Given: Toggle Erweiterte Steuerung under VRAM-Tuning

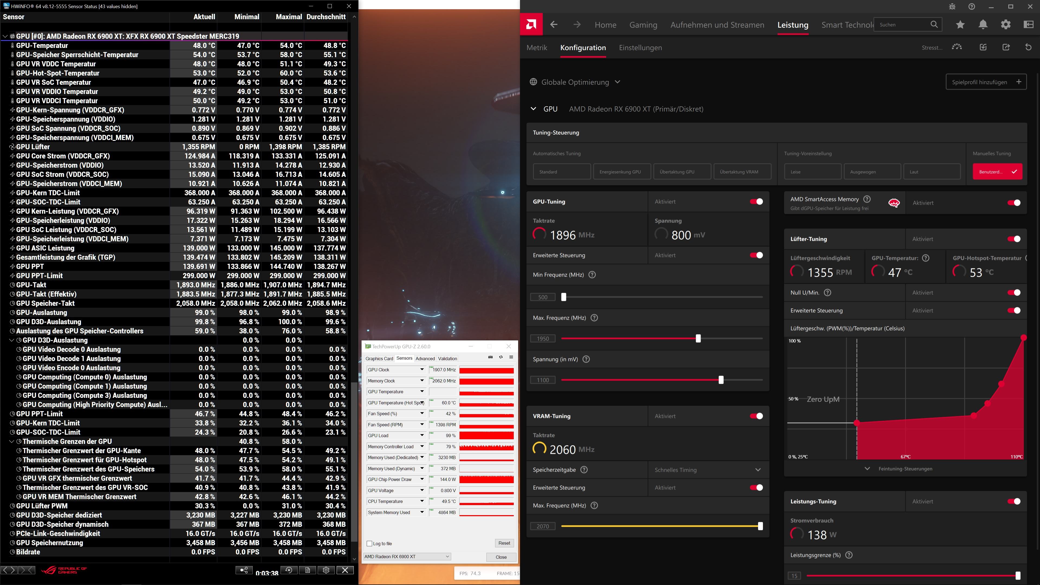Looking at the screenshot, I should click(756, 487).
